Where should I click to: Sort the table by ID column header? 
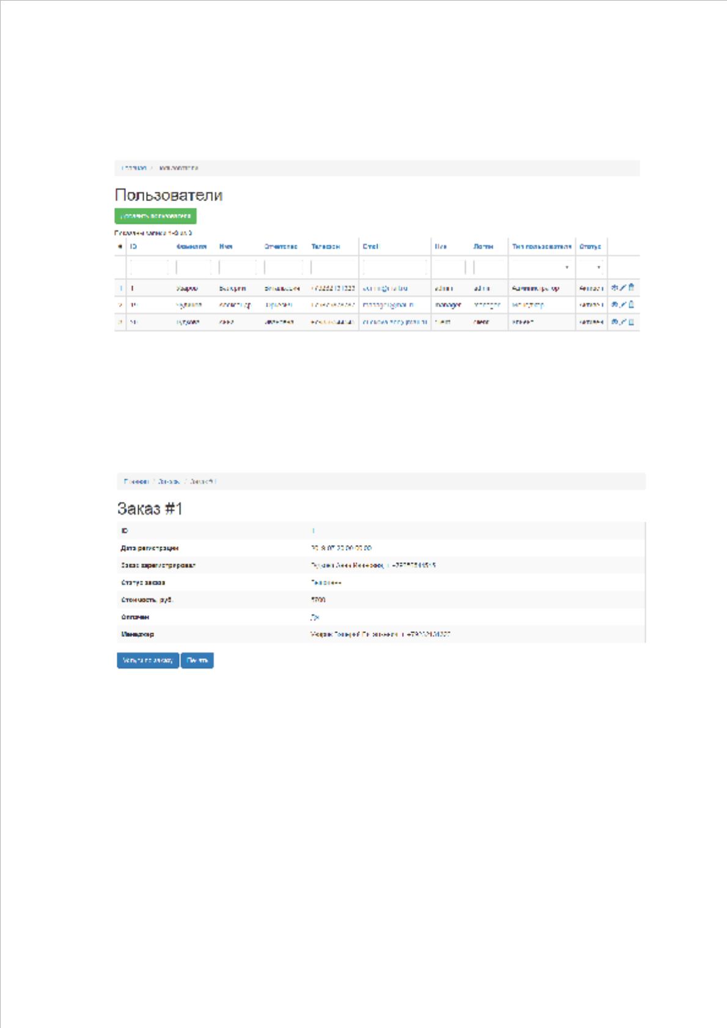[x=134, y=247]
